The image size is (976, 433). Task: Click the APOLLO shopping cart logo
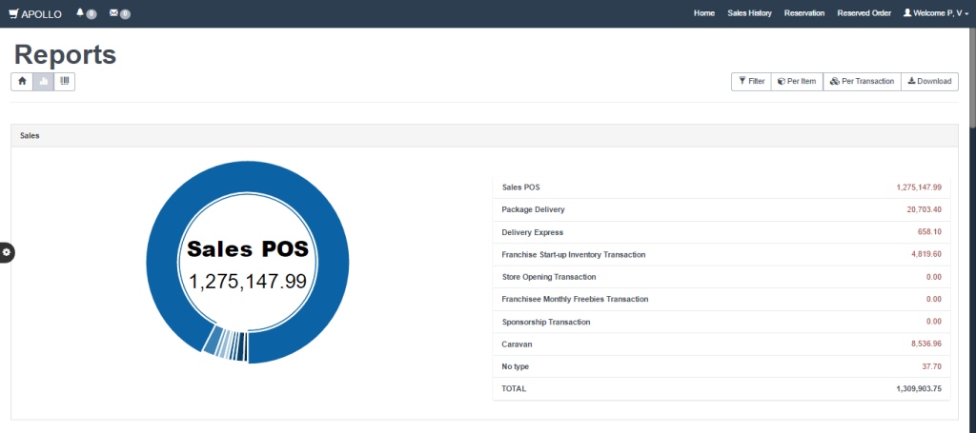click(35, 13)
